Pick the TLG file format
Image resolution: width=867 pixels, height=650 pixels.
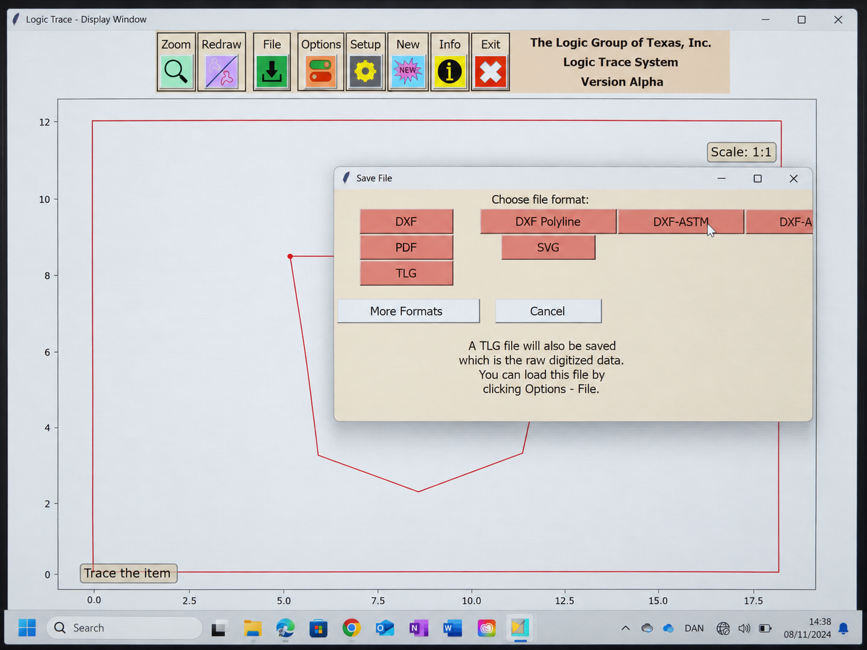tap(406, 273)
